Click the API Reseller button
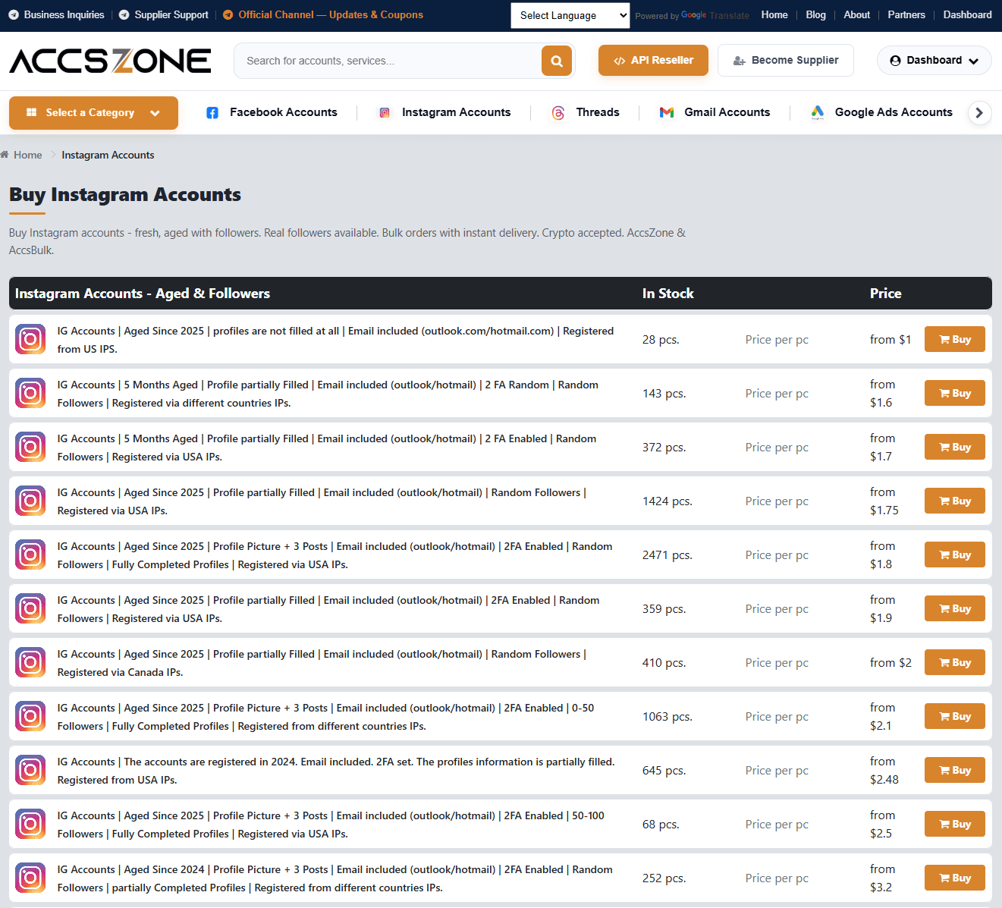Viewport: 1002px width, 908px height. [x=653, y=61]
